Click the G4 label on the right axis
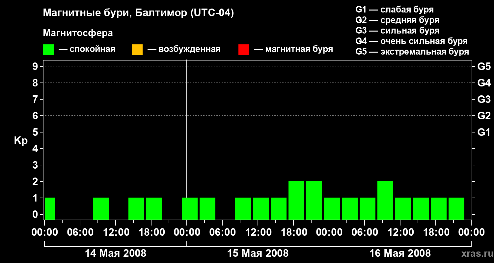 tap(484, 83)
